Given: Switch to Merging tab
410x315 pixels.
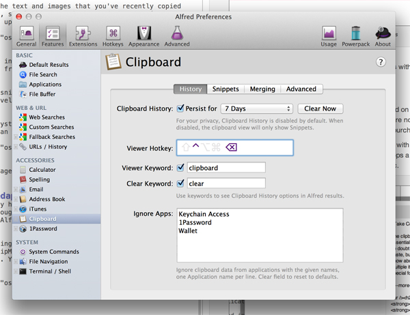Looking at the screenshot, I should click(x=262, y=89).
